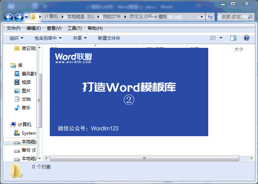258x184 pixels.
Task: Click the sidebar vertical scroll thumb
Action: [39, 100]
